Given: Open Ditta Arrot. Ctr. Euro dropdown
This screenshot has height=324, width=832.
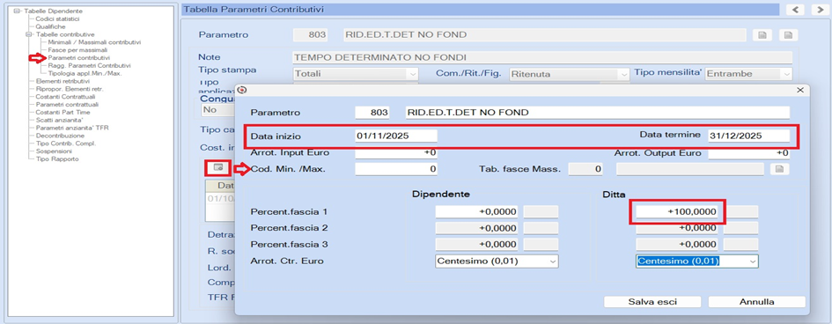Looking at the screenshot, I should click(x=752, y=261).
